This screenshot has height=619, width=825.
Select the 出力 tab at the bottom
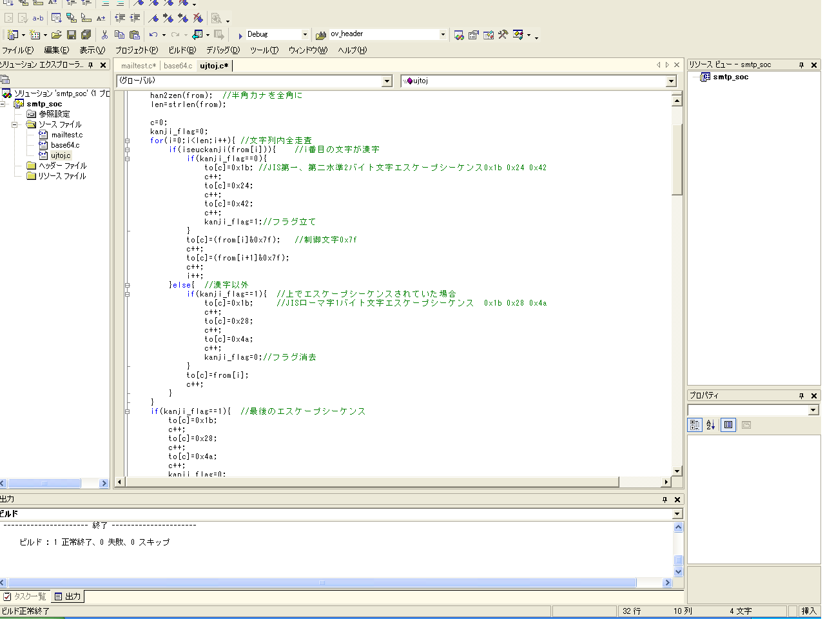click(68, 596)
